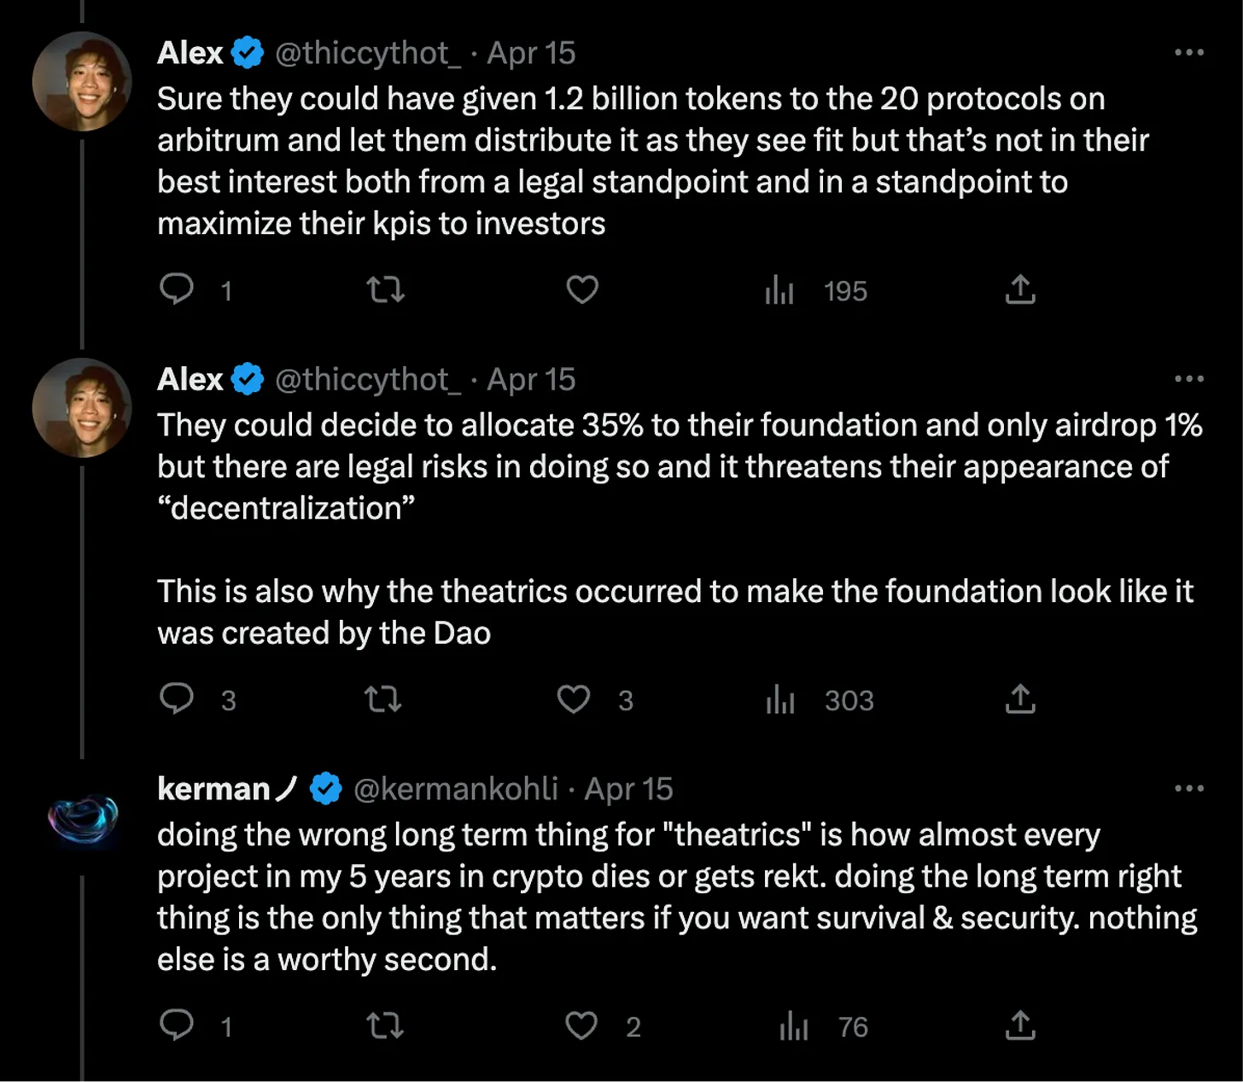
Task: Open kerman's glowing blue profile avatar
Action: pyautogui.click(x=82, y=820)
